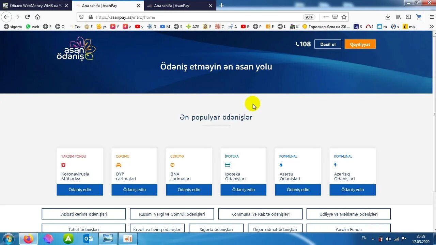
Task: Open 'Kommunal və Rabitə ödənişləri' category
Action: point(260,214)
